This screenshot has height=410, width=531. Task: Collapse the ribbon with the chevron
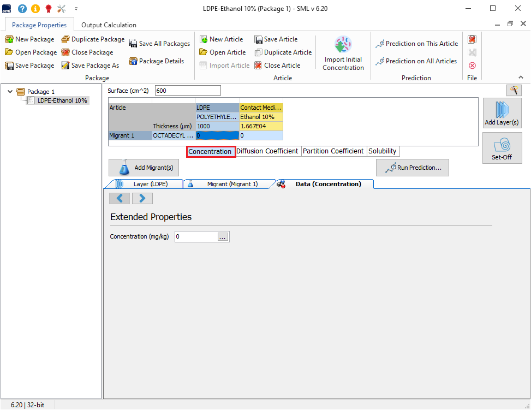point(520,78)
